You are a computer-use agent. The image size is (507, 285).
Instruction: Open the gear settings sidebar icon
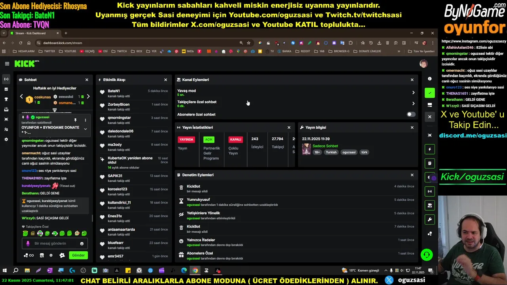(6, 139)
